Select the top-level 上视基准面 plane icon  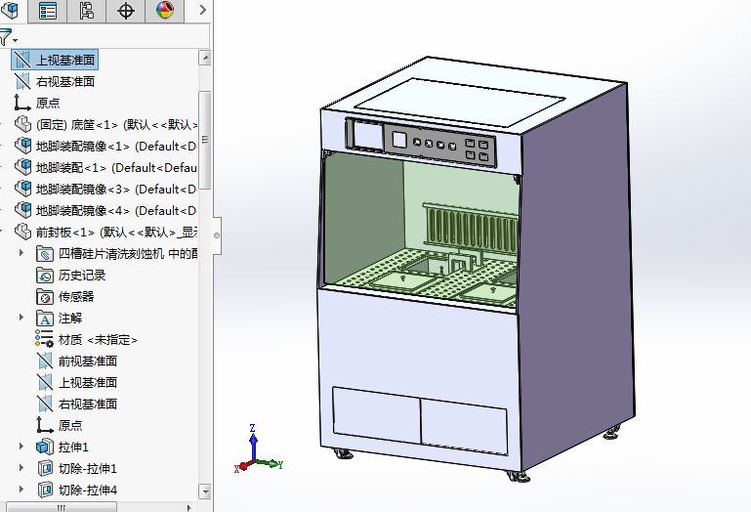click(22, 60)
